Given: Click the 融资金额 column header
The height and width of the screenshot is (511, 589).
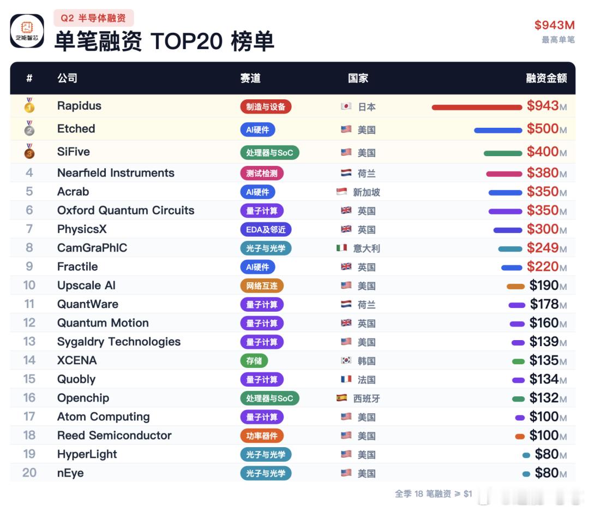Looking at the screenshot, I should (x=546, y=78).
